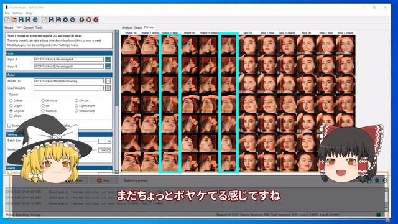Click the Save project as icon

pos(28,20)
